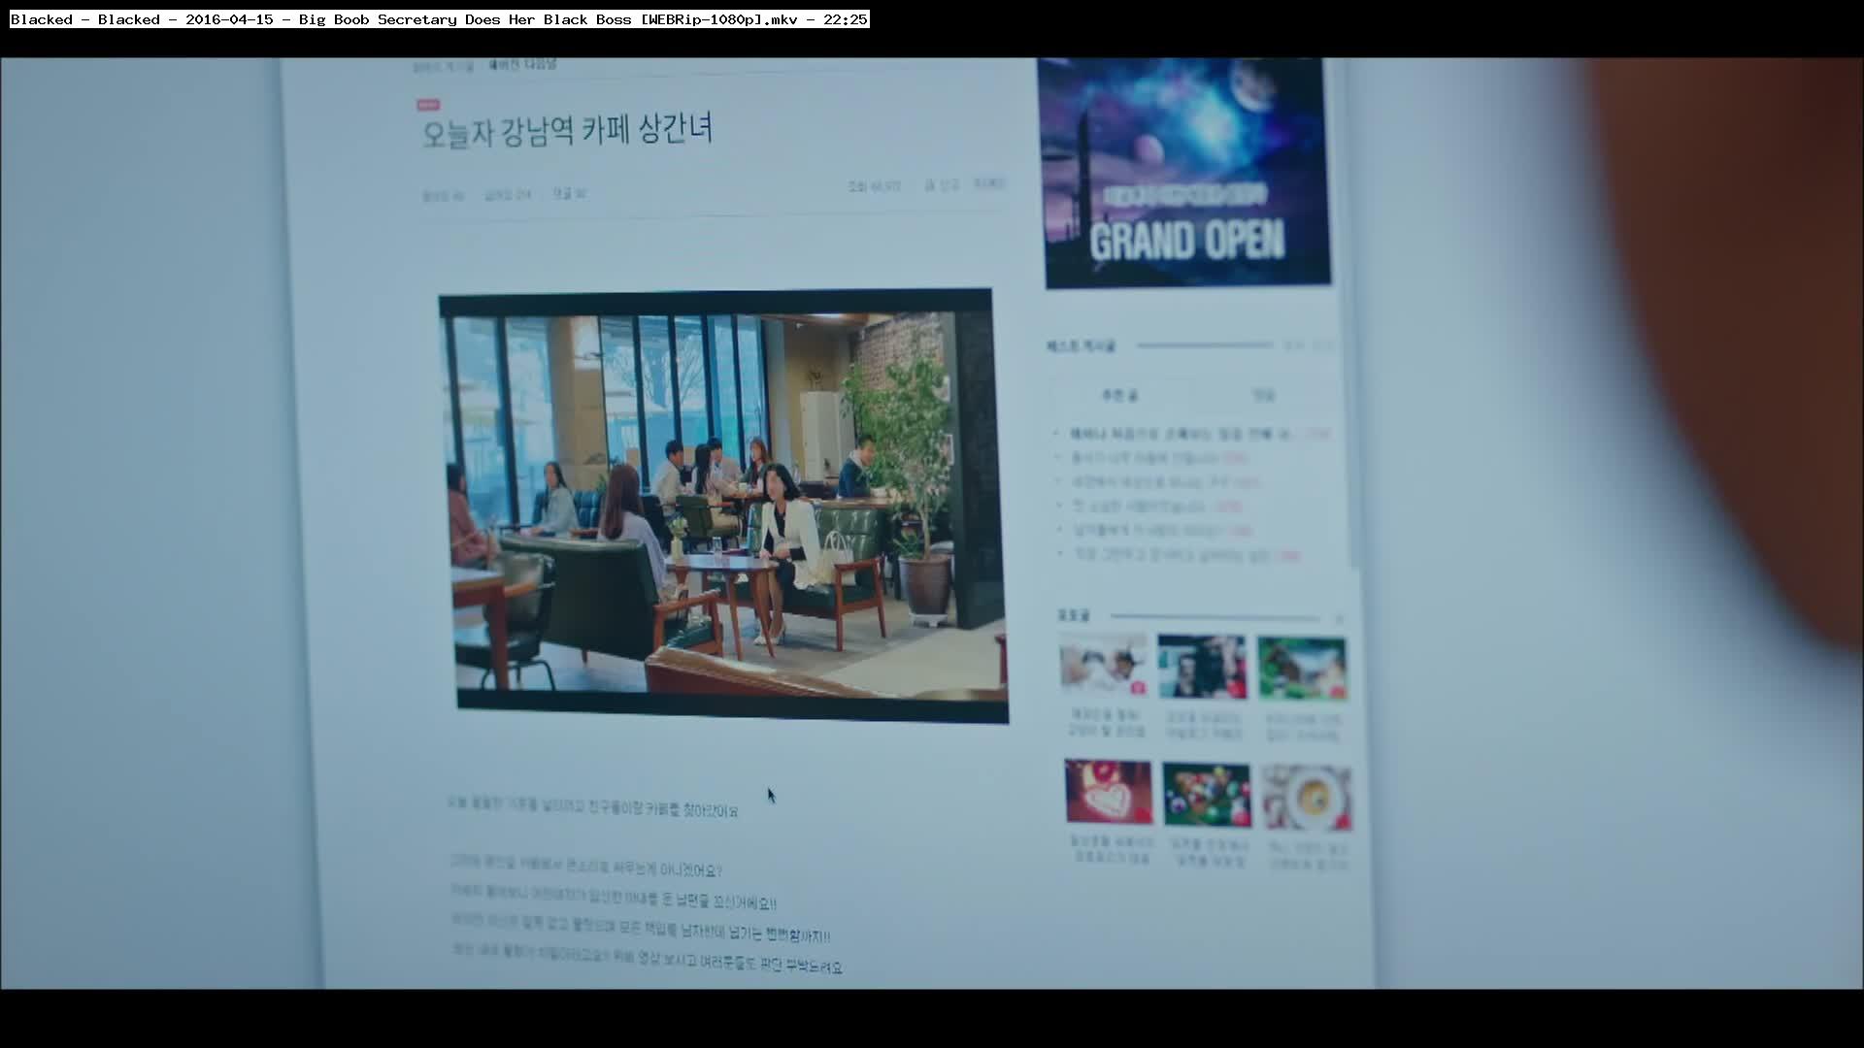Open the heart-shaped lights thumbnail
The height and width of the screenshot is (1048, 1864).
tap(1108, 792)
